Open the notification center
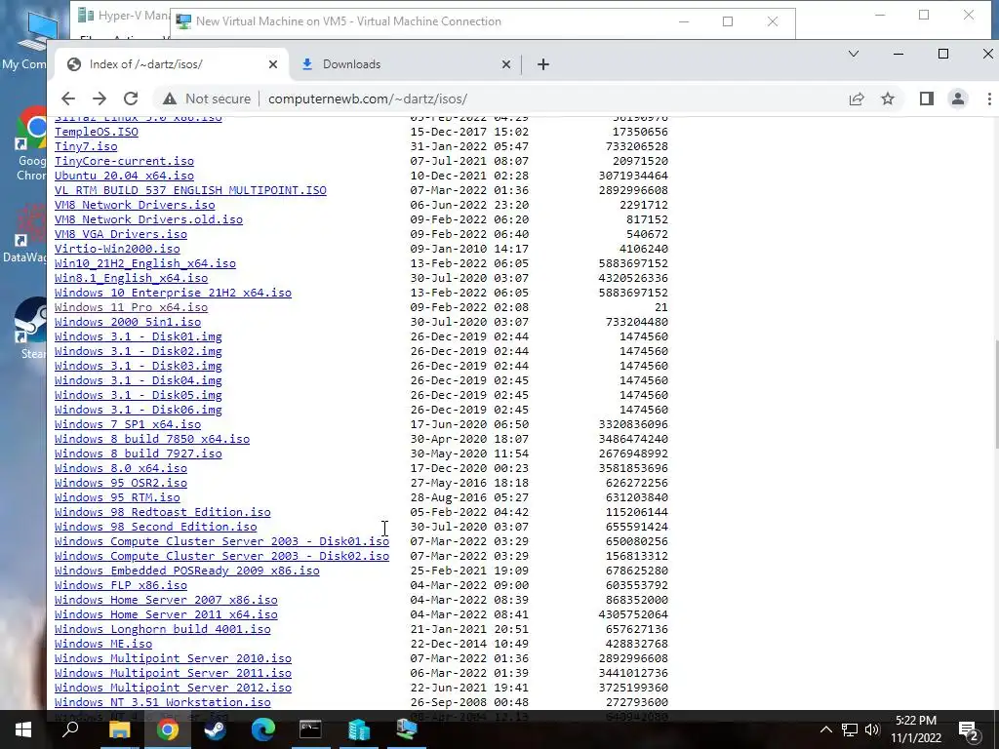The width and height of the screenshot is (999, 749). pos(969,729)
